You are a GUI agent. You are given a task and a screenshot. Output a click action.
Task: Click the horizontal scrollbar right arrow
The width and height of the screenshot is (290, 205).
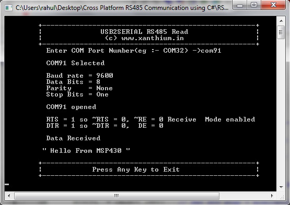tap(272, 196)
